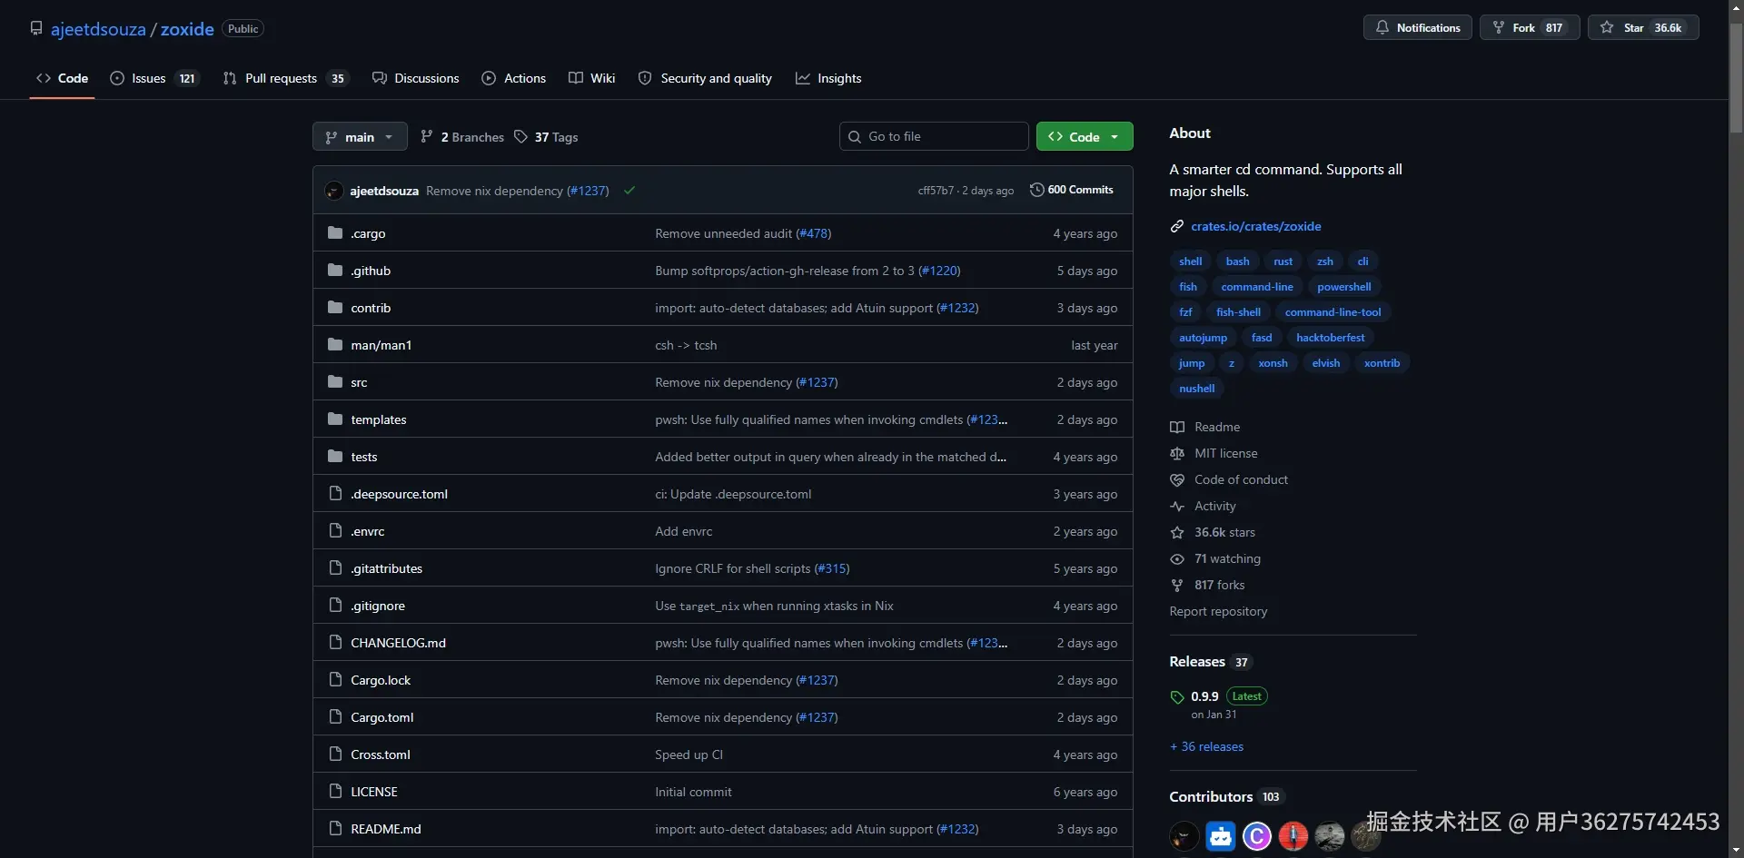Click the .github folder icon

[335, 271]
